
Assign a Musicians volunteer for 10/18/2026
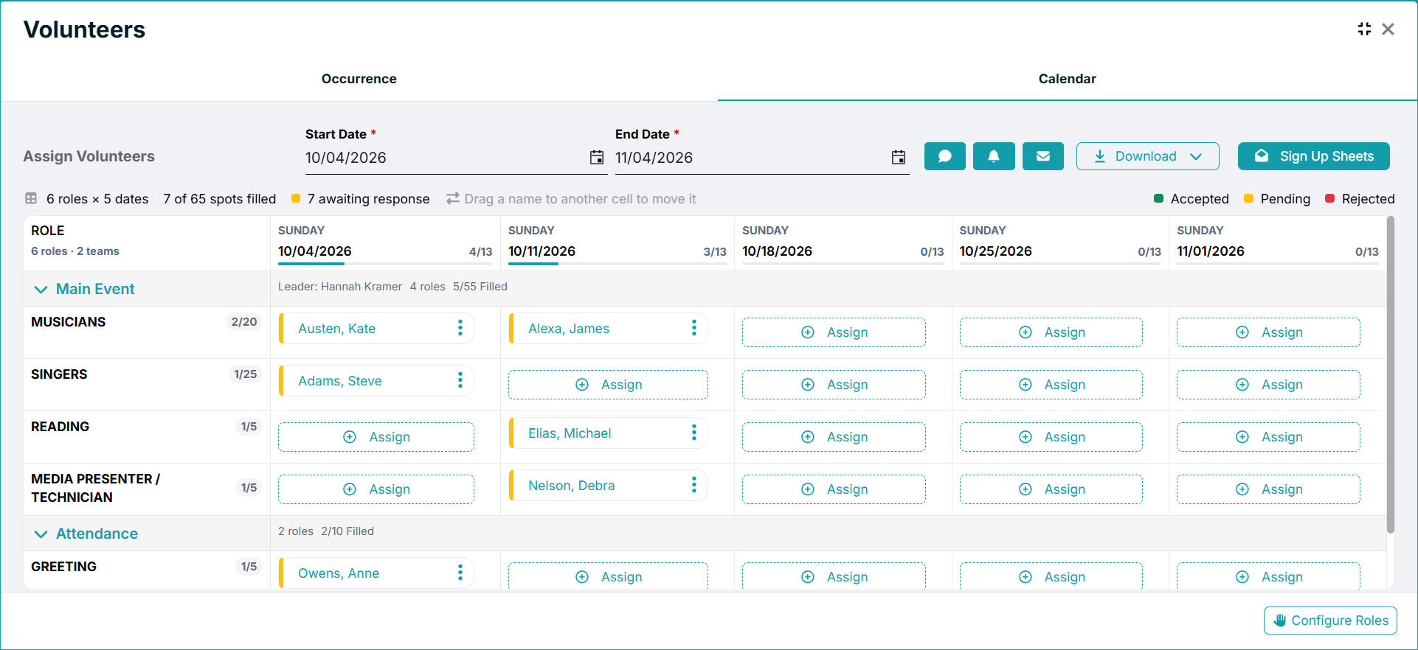coord(834,332)
